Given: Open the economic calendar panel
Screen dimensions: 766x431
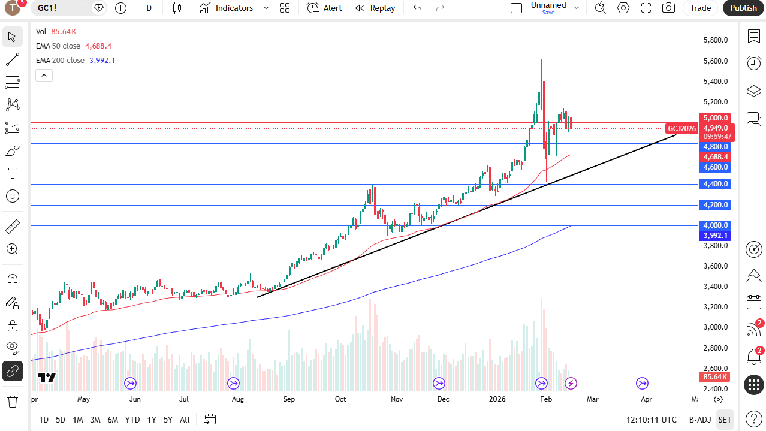Looking at the screenshot, I should point(753,302).
